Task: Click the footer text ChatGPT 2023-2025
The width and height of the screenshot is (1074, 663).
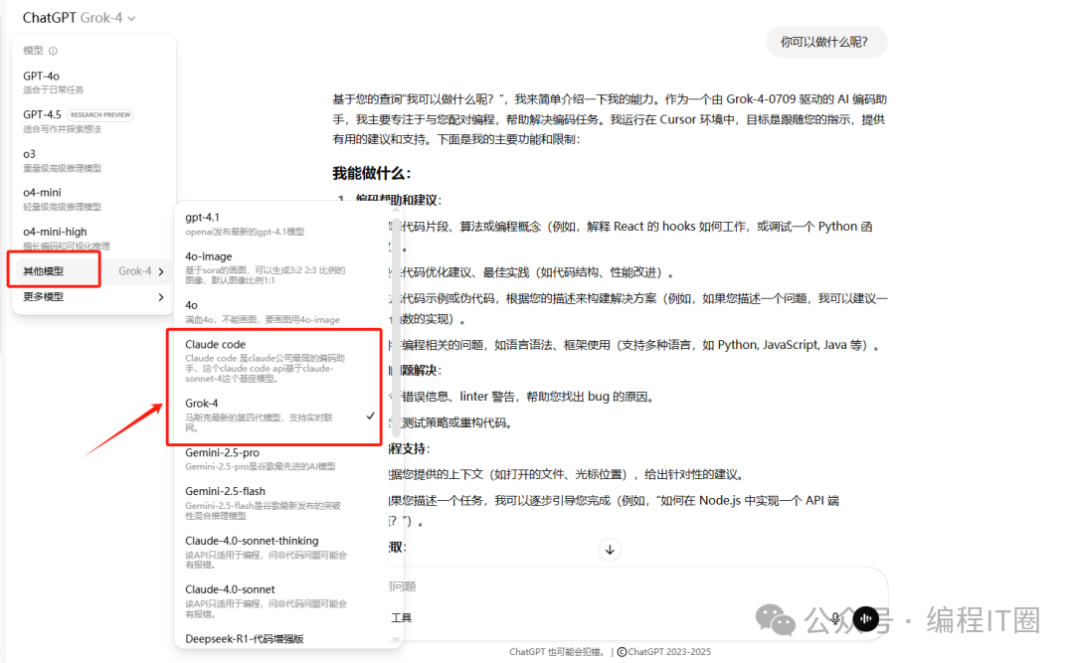Action: (664, 652)
